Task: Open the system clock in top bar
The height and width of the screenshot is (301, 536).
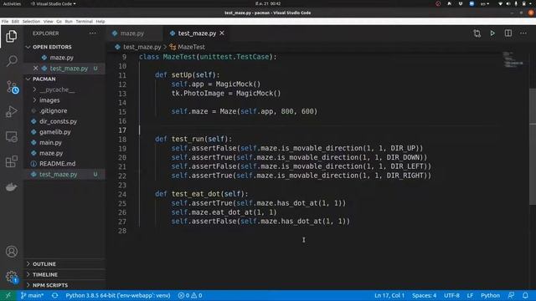Action: pos(268,3)
